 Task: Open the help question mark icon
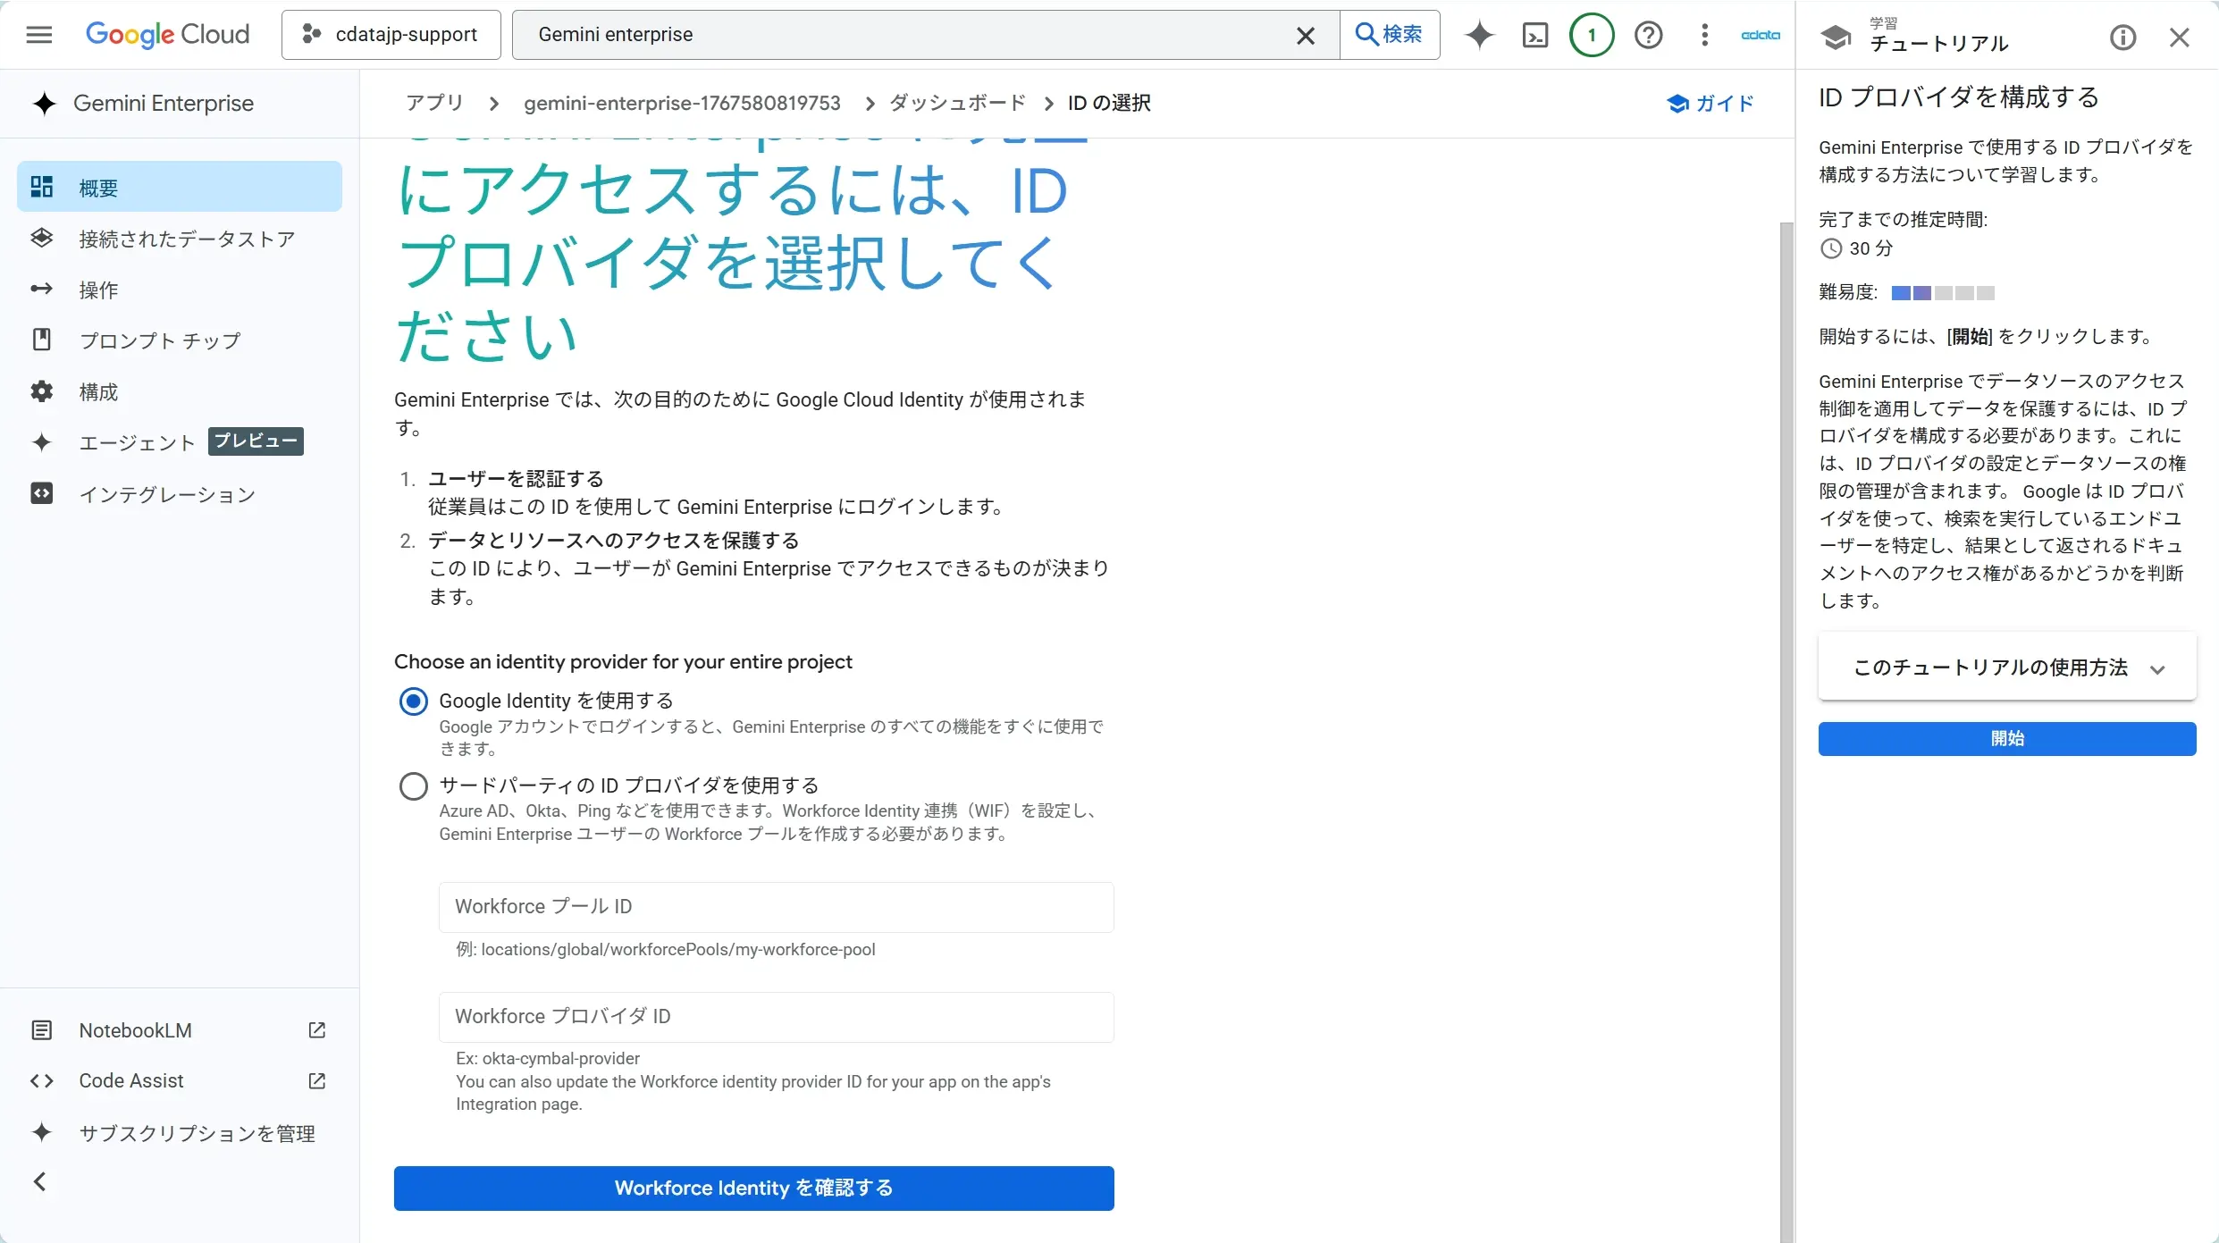click(x=1648, y=35)
